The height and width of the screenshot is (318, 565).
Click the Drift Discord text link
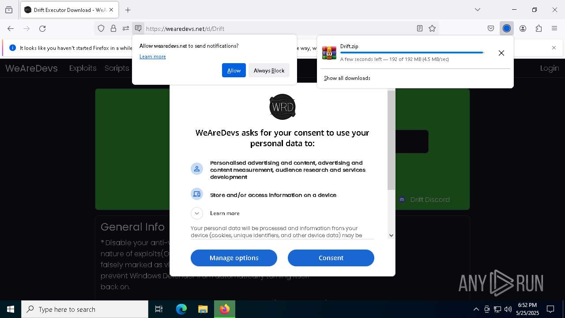click(x=430, y=200)
